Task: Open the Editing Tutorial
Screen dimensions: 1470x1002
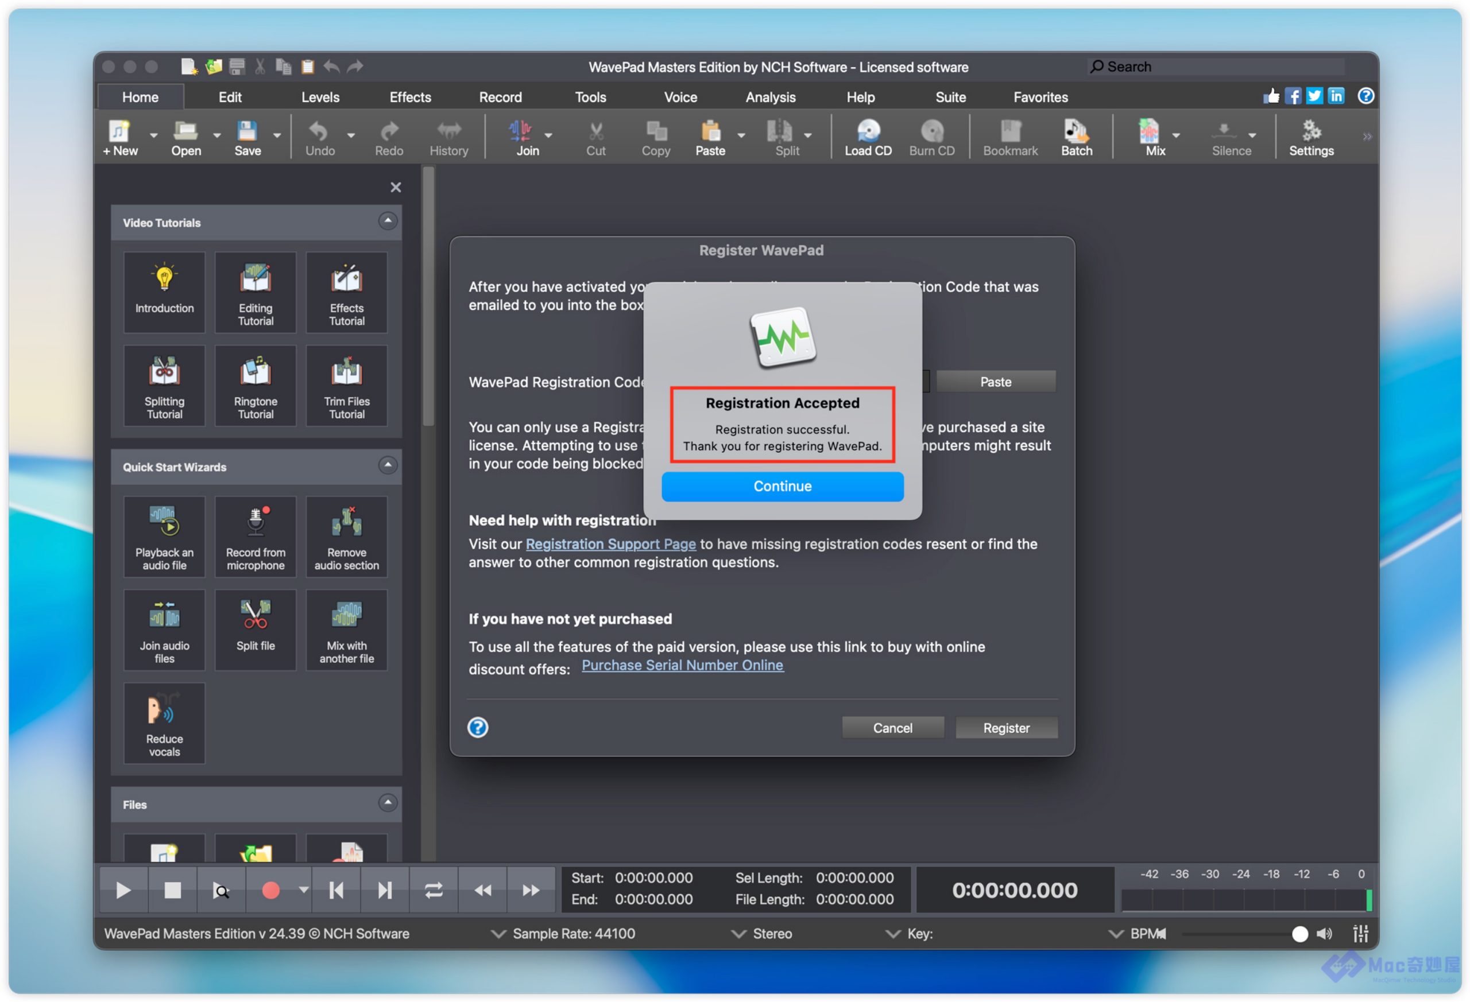Action: 256,292
